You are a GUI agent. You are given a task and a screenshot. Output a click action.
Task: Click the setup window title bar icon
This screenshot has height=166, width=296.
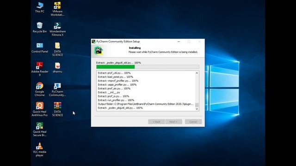pyautogui.click(x=93, y=41)
